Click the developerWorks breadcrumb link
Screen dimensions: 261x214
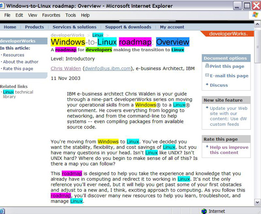pos(68,35)
